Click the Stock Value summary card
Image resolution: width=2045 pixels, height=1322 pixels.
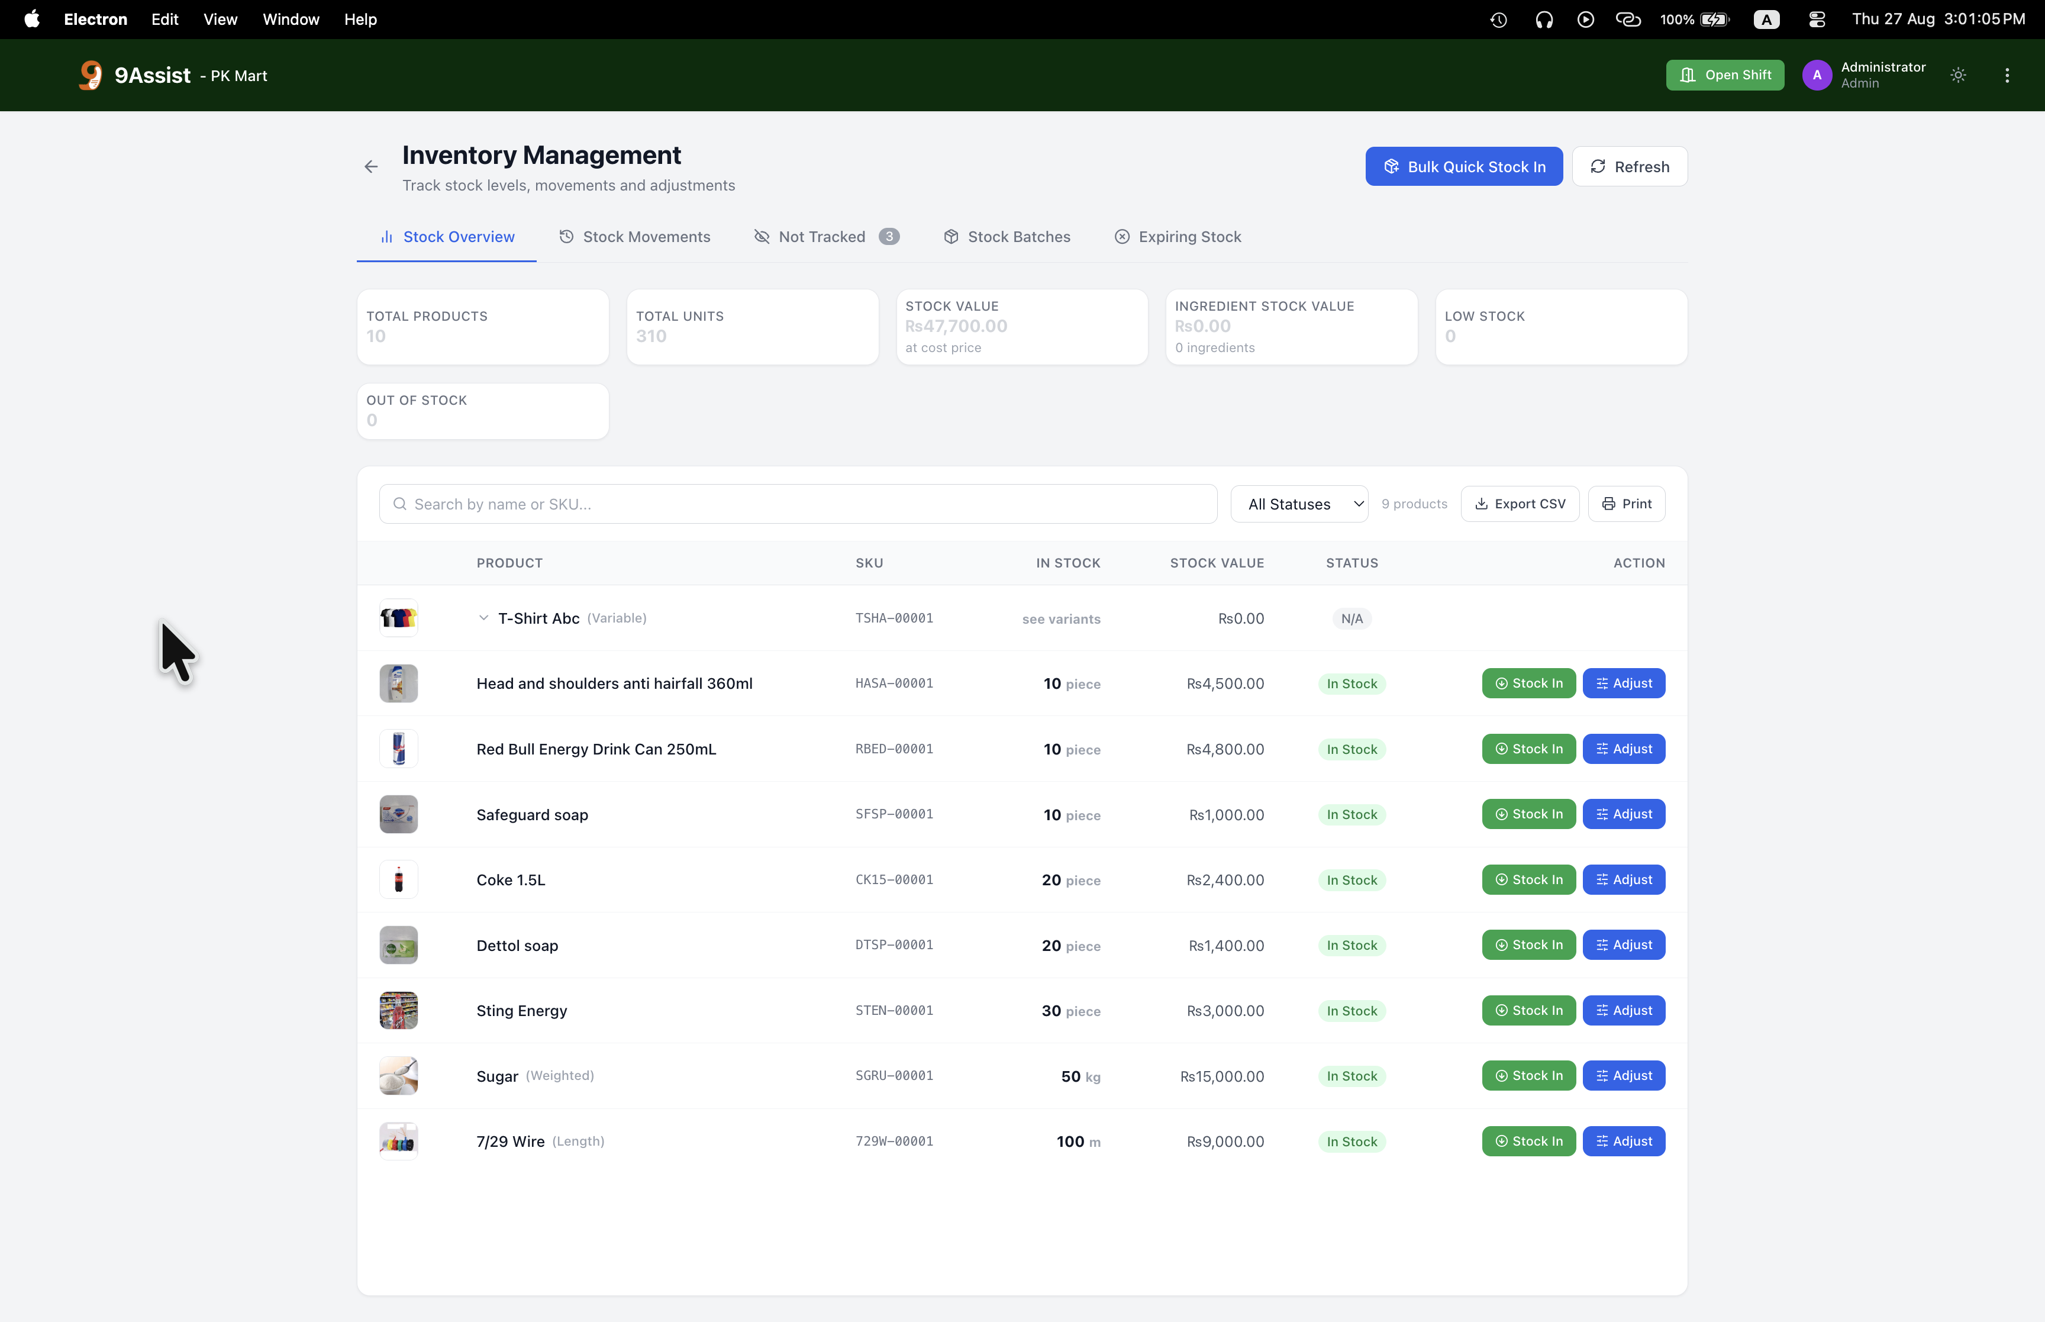pos(1022,327)
